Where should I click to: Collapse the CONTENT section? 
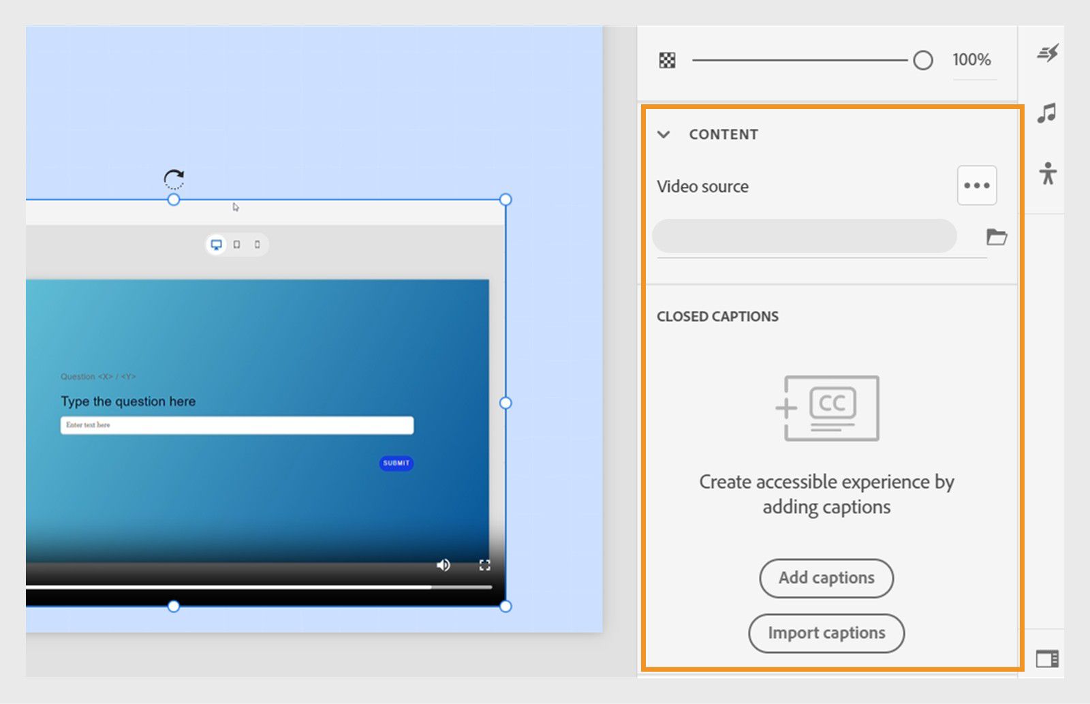(x=664, y=134)
